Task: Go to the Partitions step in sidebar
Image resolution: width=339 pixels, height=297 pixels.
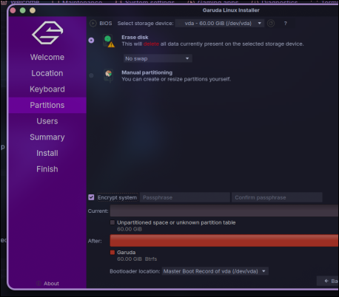Action: coord(47,105)
